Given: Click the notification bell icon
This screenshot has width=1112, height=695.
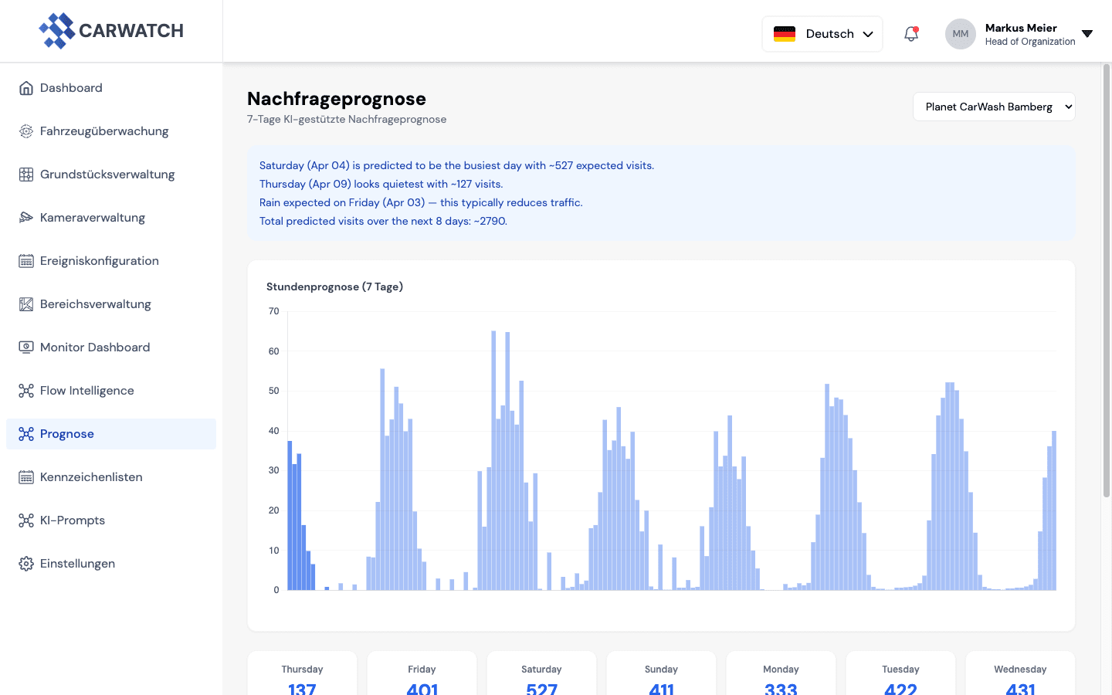Looking at the screenshot, I should (x=911, y=34).
